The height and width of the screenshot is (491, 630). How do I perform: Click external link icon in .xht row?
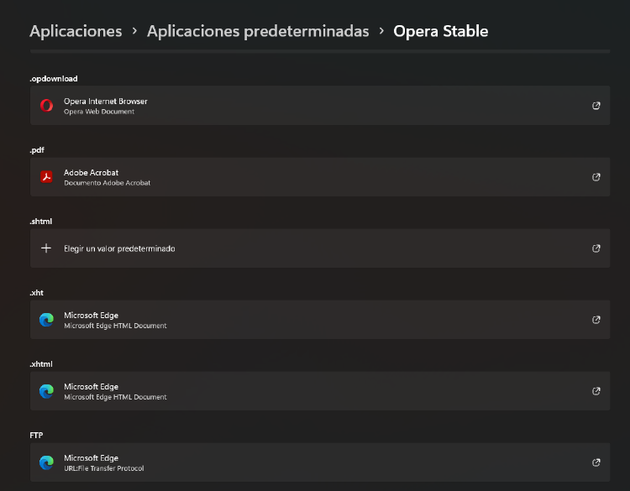click(x=596, y=320)
